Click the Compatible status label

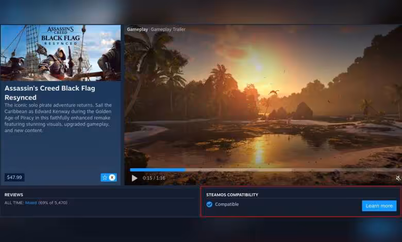click(227, 204)
